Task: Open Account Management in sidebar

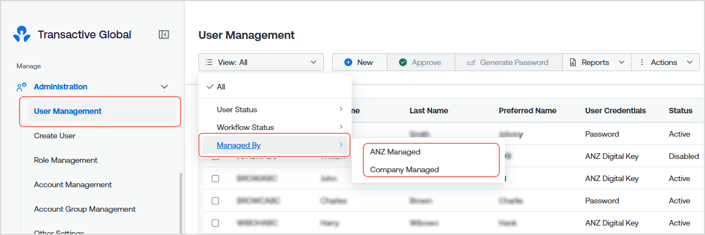Action: (73, 184)
